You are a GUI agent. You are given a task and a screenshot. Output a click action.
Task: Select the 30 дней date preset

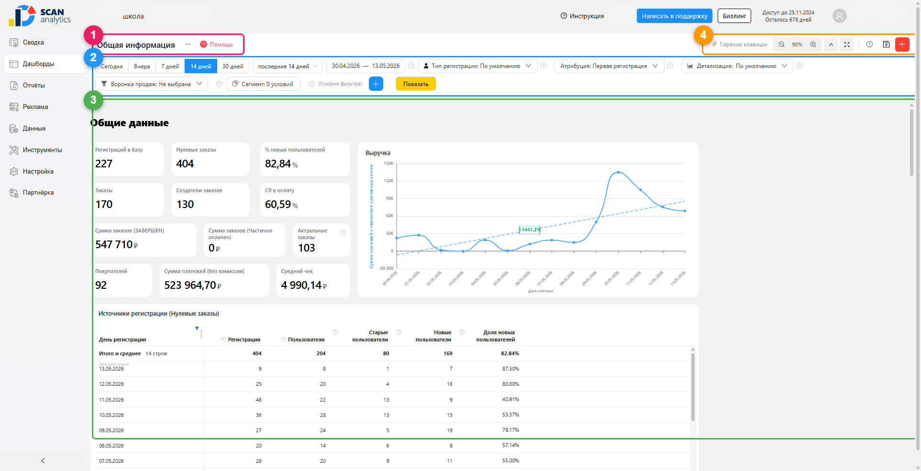pyautogui.click(x=233, y=66)
